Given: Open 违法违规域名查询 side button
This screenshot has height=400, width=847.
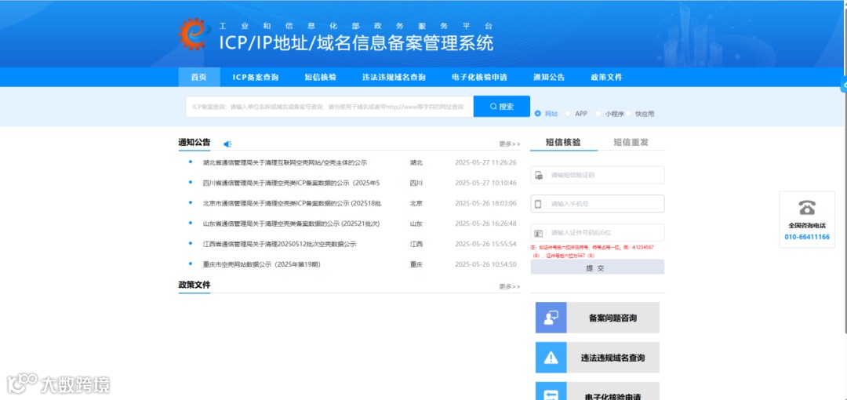Looking at the screenshot, I should (x=598, y=358).
